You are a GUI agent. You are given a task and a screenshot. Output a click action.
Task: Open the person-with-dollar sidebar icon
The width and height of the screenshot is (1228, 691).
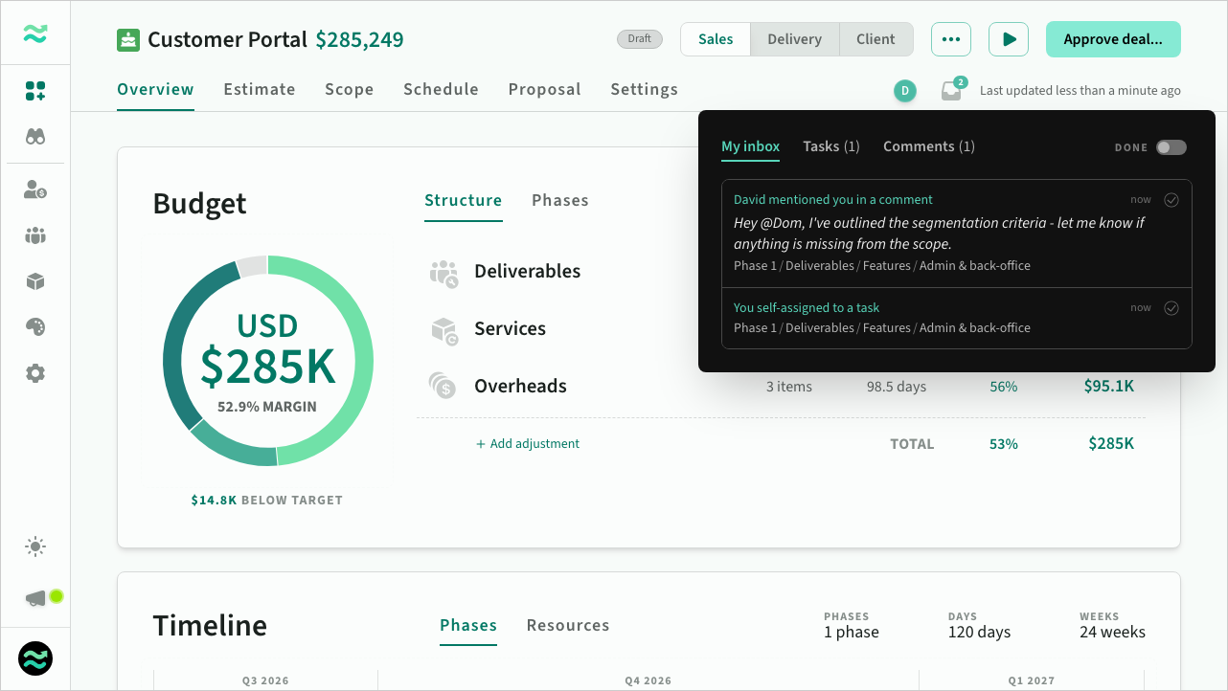[x=35, y=189]
